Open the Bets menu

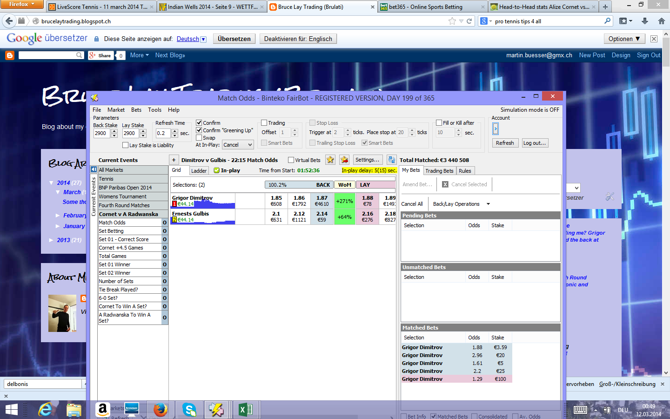coord(136,110)
